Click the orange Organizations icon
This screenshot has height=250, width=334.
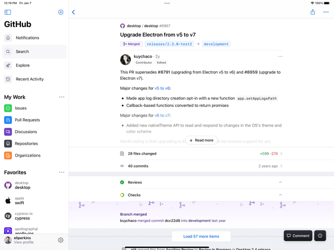8,156
